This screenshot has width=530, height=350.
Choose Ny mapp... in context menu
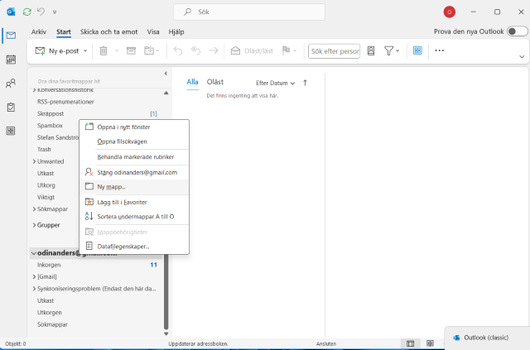coord(134,186)
